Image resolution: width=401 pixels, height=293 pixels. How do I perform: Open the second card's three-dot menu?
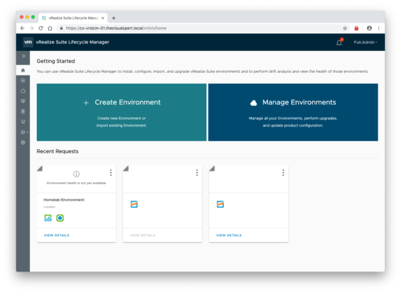tap(196, 173)
